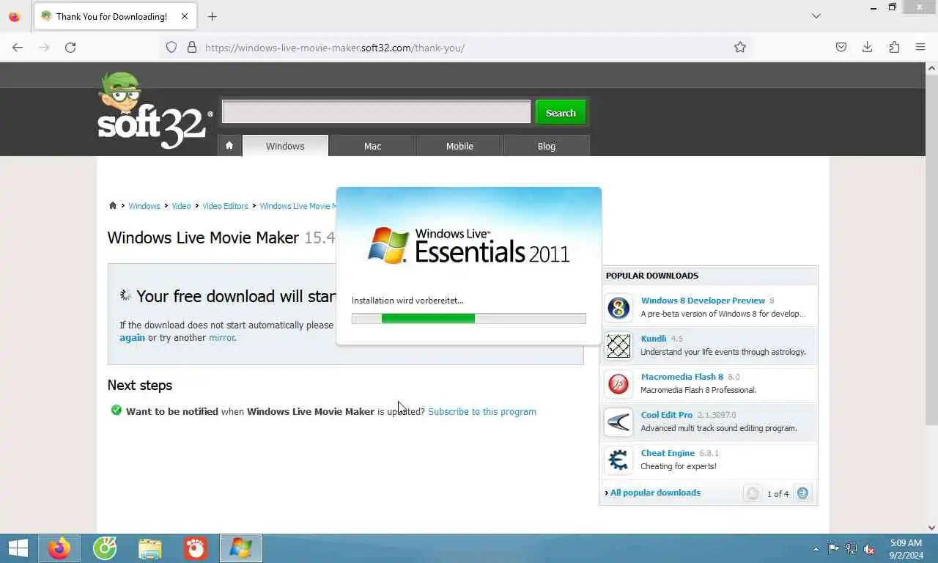Screen dimensions: 938x563
Task: Go to previous popular downloads page
Action: (x=753, y=493)
